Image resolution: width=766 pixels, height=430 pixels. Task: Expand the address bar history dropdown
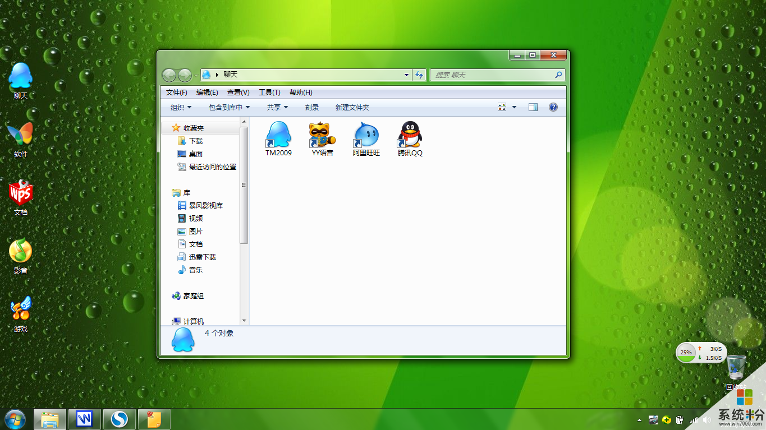click(407, 75)
